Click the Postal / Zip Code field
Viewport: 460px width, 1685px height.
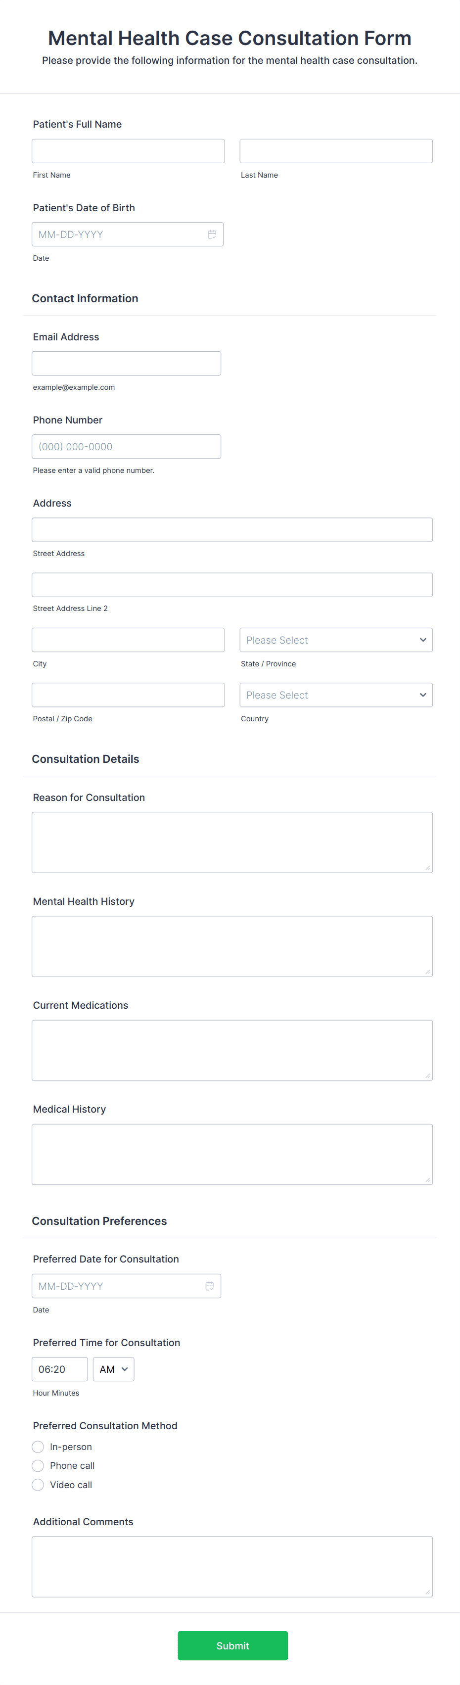point(128,694)
